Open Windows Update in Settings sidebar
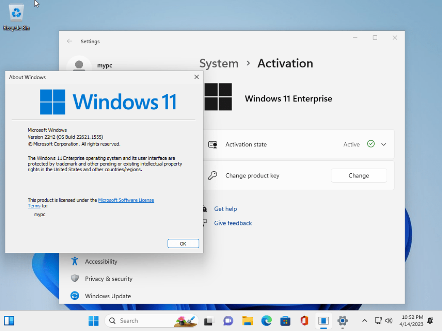Viewport: 442px width, 331px height. click(108, 296)
